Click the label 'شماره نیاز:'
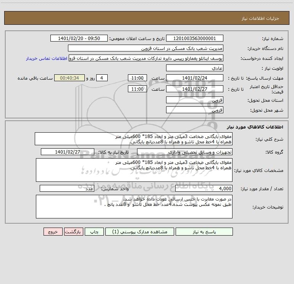The height and width of the screenshot is (284, 294). coord(273,39)
